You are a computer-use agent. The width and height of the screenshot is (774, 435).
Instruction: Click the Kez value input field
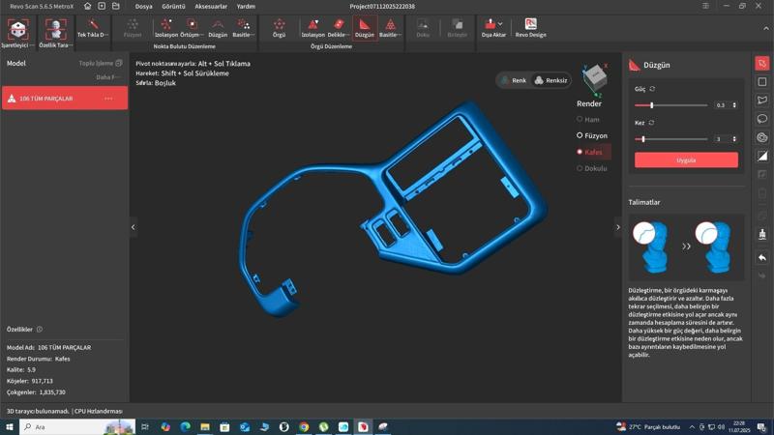[722, 139]
